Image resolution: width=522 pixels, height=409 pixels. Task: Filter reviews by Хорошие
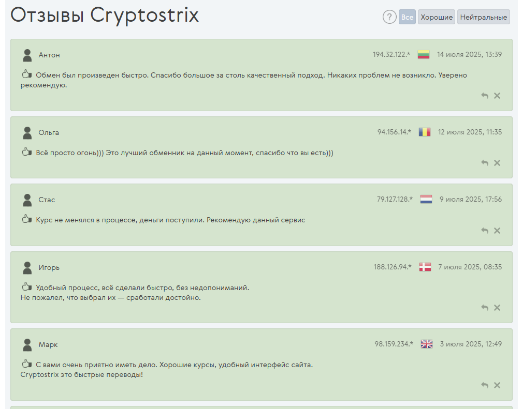(437, 17)
